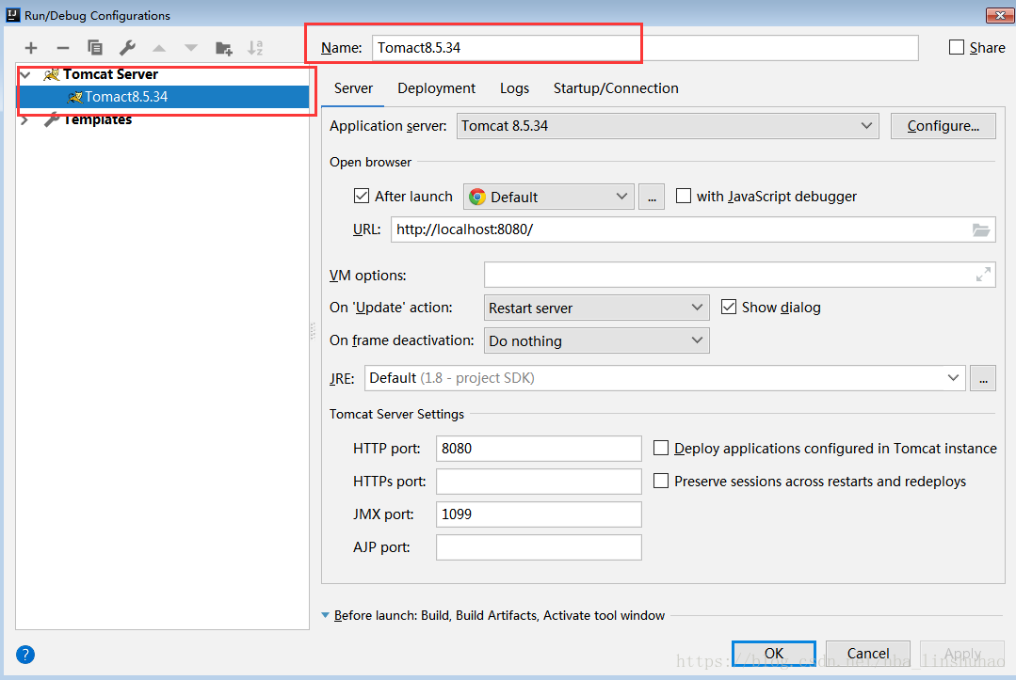This screenshot has height=680, width=1016.
Task: Switch to the Server tab
Action: coord(353,88)
